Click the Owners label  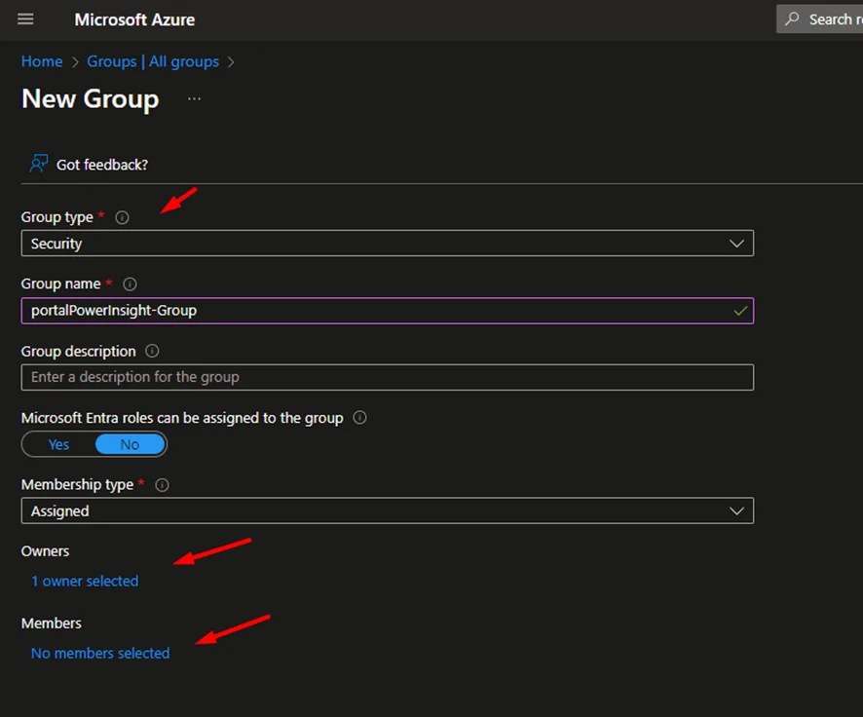(45, 551)
